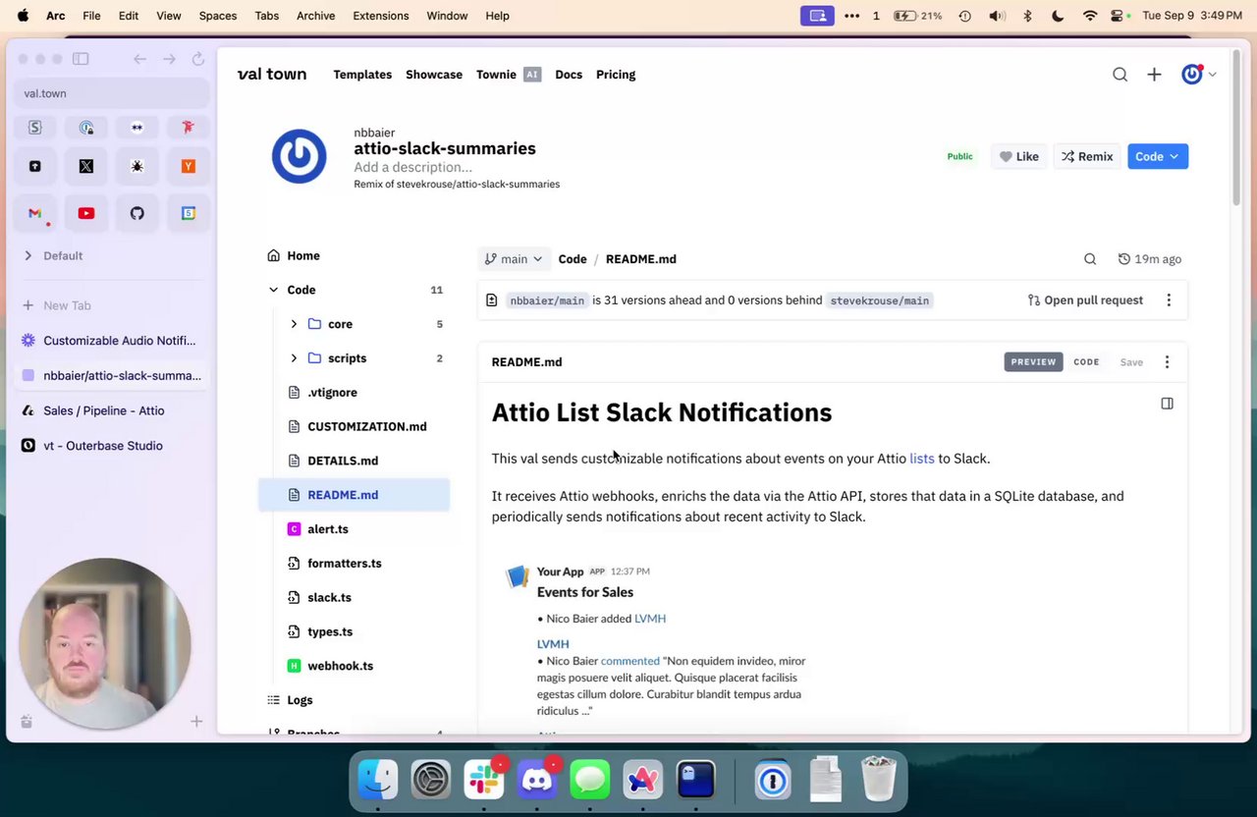
Task: Open macOS Control Center in menu bar
Action: click(1118, 16)
